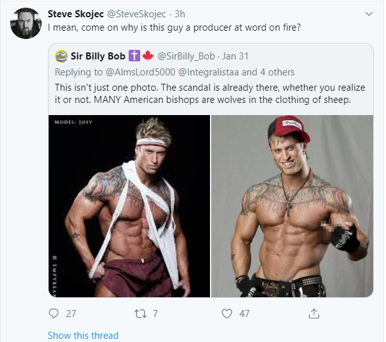Screen dimensions: 386x342
Task: Open the share tweet icon
Action: pyautogui.click(x=314, y=313)
